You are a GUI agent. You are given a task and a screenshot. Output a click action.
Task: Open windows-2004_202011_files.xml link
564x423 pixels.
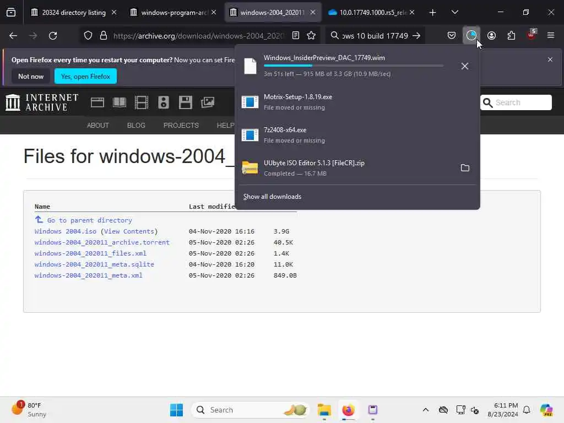90,253
